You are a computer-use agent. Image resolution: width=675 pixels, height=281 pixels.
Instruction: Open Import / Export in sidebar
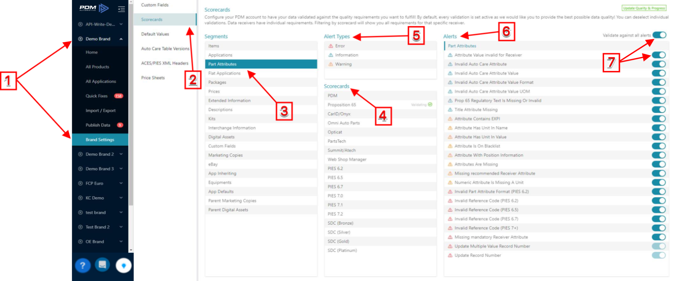(100, 111)
